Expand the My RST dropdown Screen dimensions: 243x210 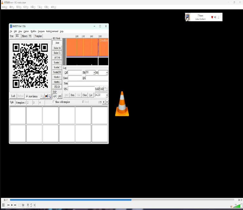coord(107,73)
